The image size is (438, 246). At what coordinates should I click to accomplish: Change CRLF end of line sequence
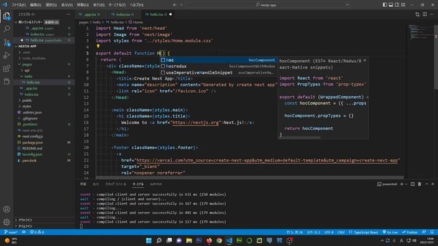[341, 232]
